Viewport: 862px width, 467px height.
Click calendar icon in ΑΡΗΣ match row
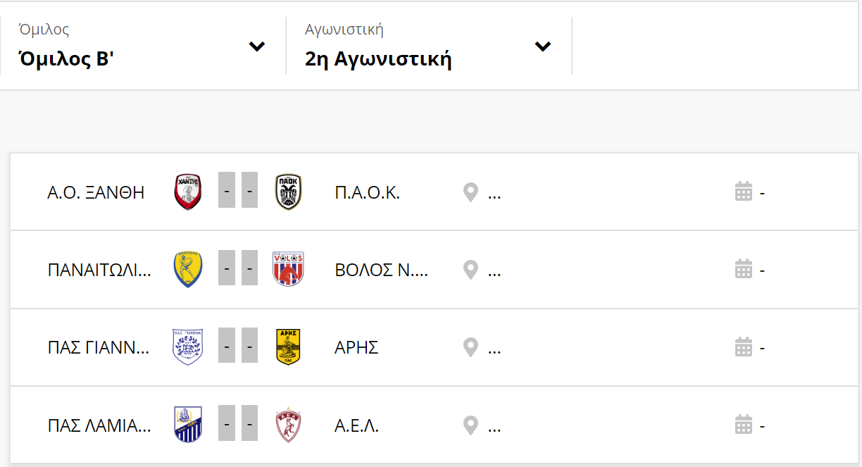[x=744, y=347]
